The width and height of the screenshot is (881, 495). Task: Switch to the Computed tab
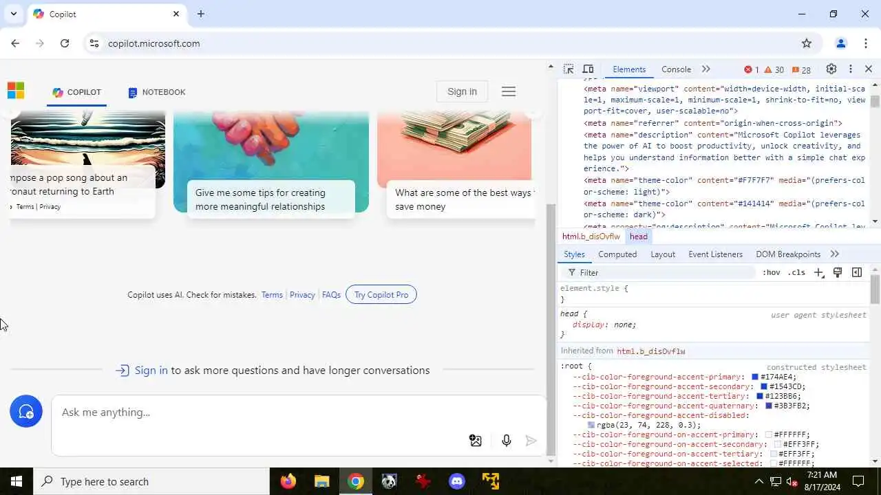coord(617,254)
